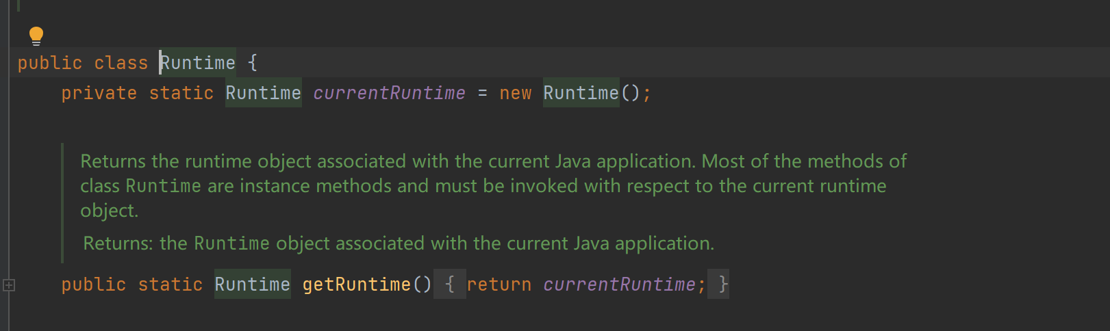Click the getRuntime method name
This screenshot has height=331, width=1110.
[x=357, y=284]
